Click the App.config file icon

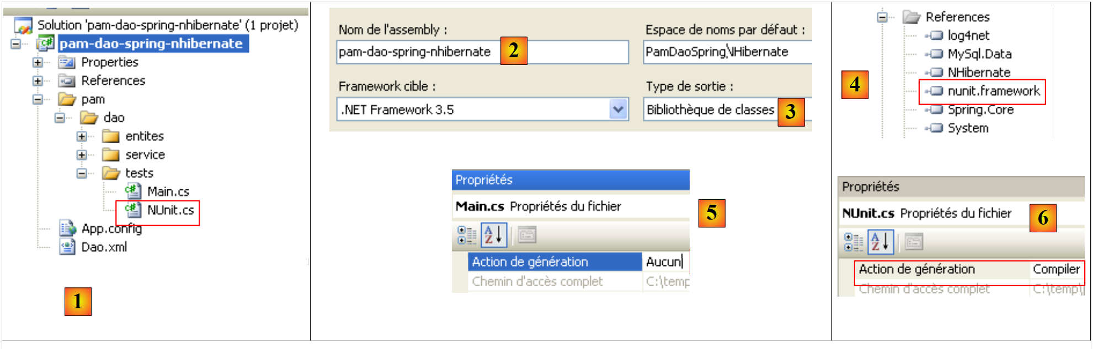(x=67, y=228)
